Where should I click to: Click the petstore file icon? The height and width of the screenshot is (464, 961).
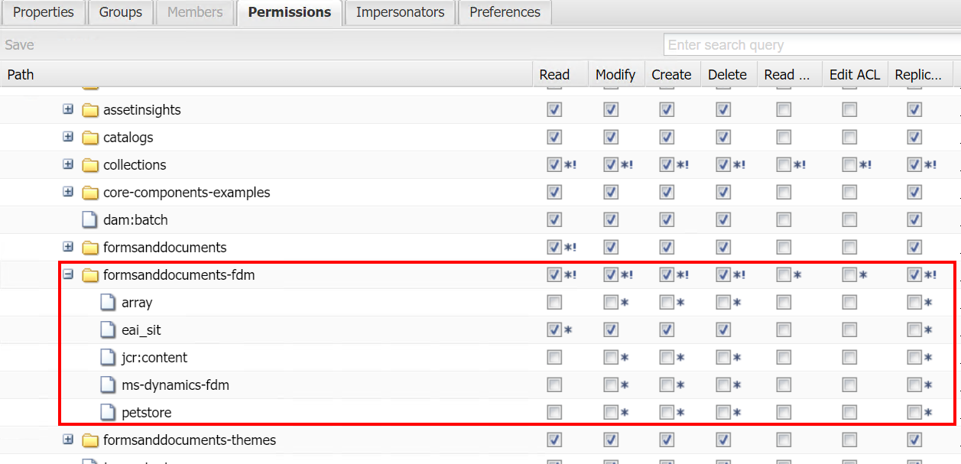tap(108, 412)
